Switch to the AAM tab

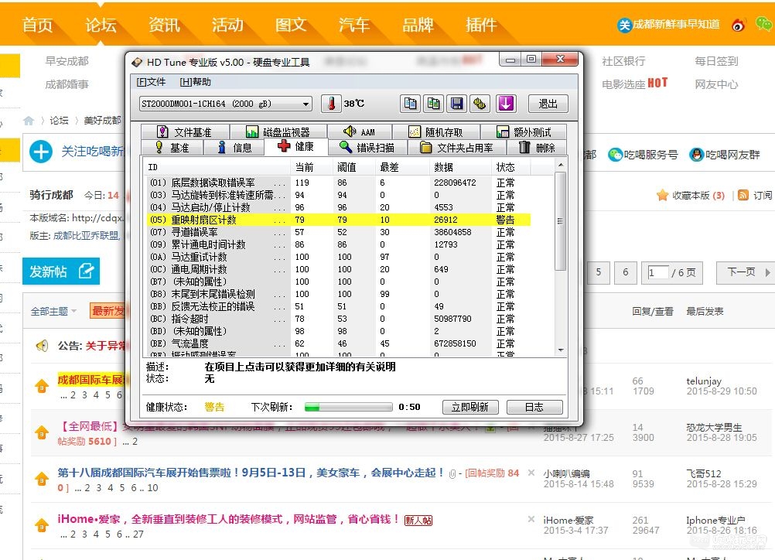point(360,132)
